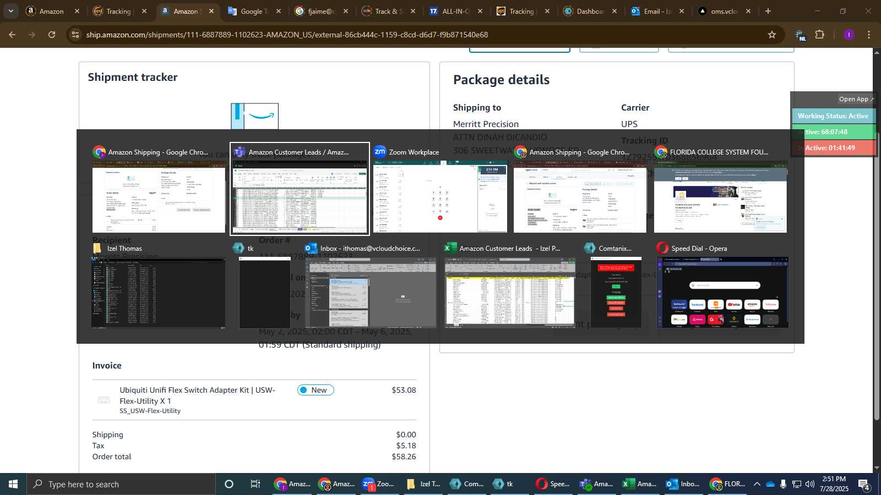Click SS_USW-Flex-Utility SKU text
Viewport: 881px width, 495px height.
coord(150,411)
